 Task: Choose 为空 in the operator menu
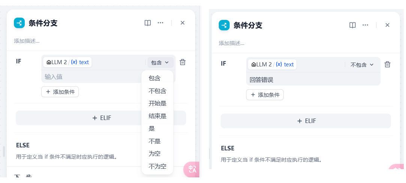[x=155, y=154]
